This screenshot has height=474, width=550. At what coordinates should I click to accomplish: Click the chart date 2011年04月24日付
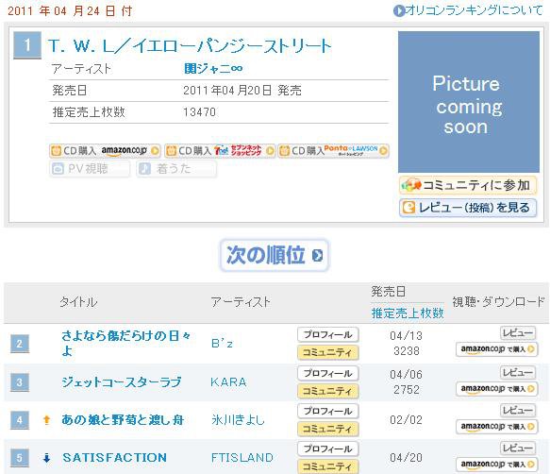pyautogui.click(x=70, y=11)
